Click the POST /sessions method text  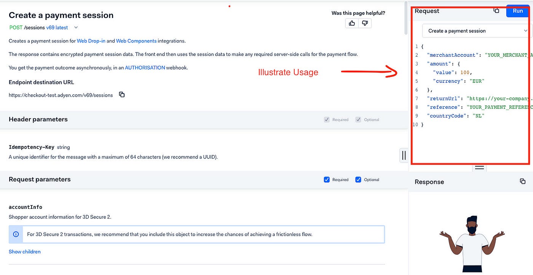pyautogui.click(x=27, y=27)
